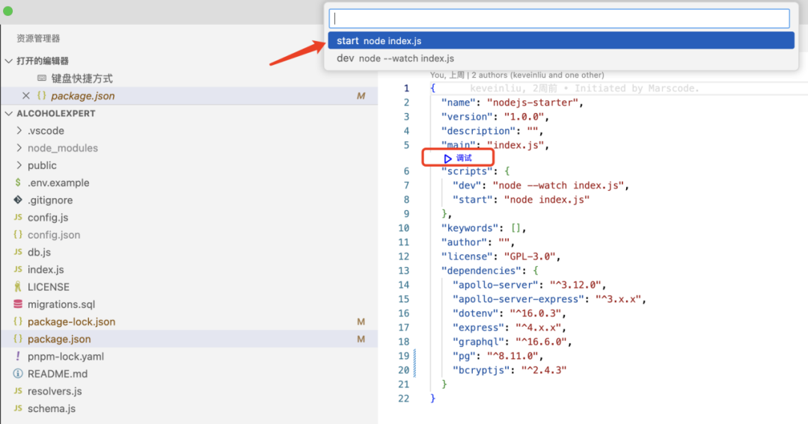The width and height of the screenshot is (808, 424).
Task: Click the JS icon next to index.js
Action: pyautogui.click(x=18, y=269)
